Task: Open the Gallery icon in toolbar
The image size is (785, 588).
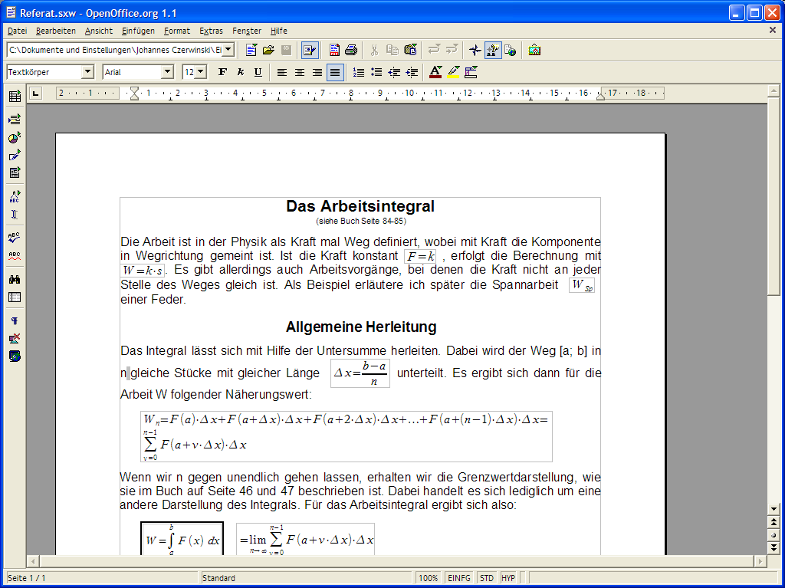Action: point(534,50)
